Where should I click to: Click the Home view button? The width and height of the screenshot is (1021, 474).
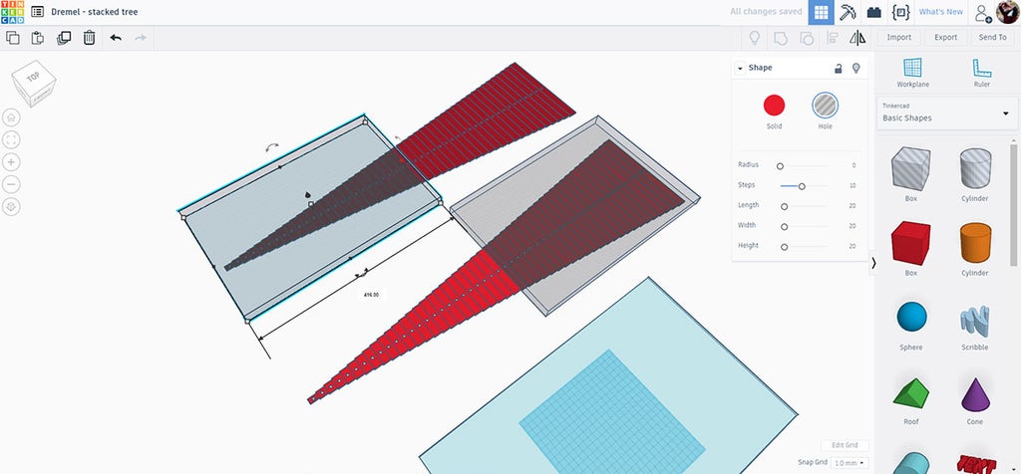(12, 118)
